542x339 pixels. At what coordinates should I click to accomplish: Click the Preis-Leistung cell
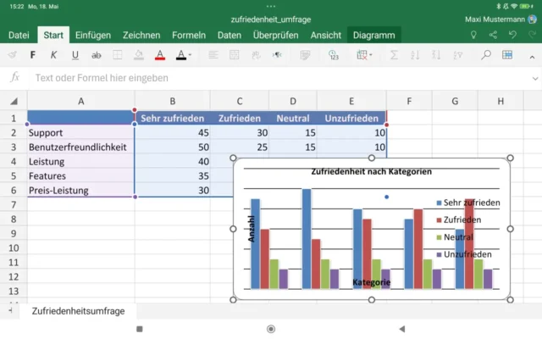(81, 191)
